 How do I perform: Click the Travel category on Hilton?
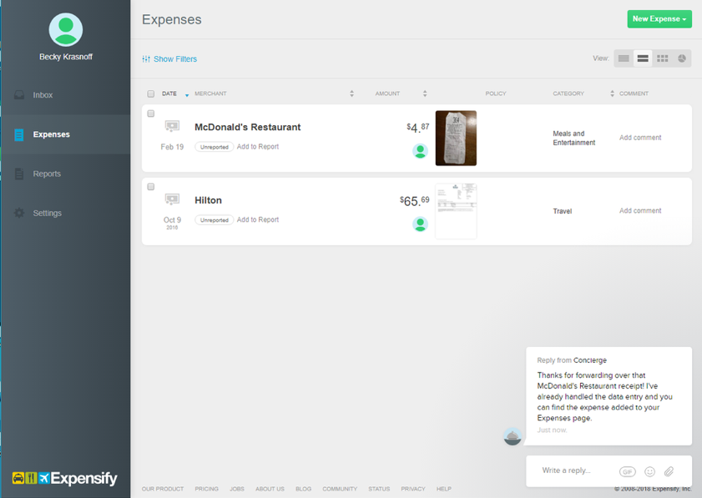[x=563, y=211]
